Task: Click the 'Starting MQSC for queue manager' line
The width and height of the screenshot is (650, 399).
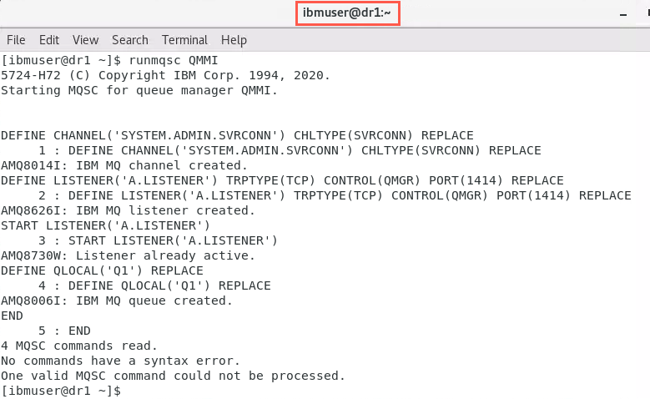Action: click(x=139, y=90)
